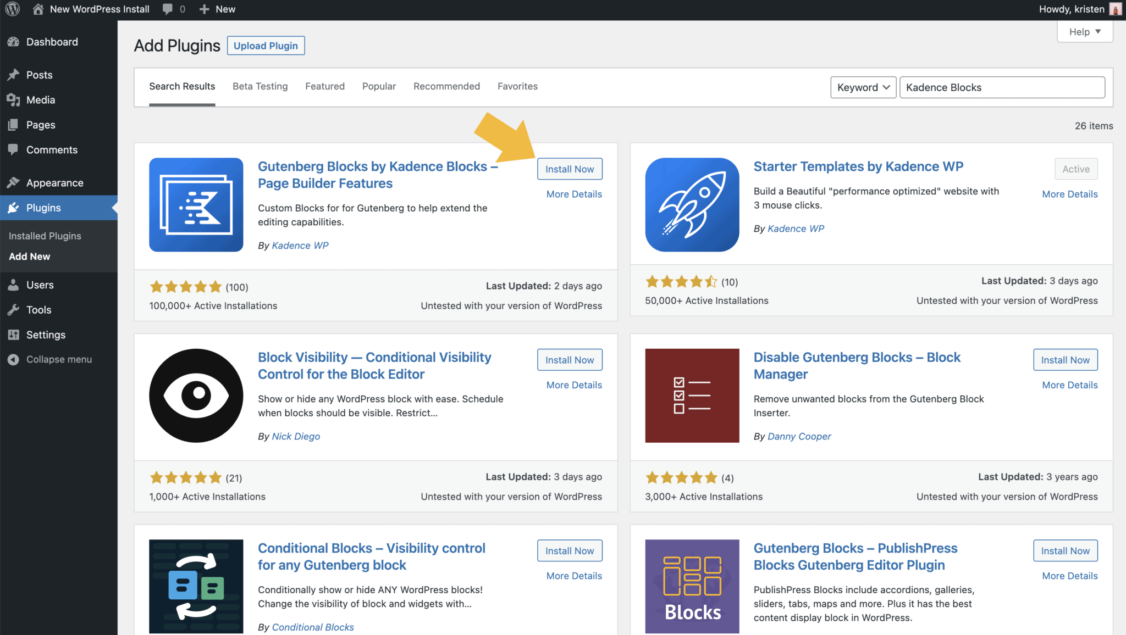Image resolution: width=1126 pixels, height=635 pixels.
Task: Expand the Help panel dropdown
Action: click(x=1084, y=32)
